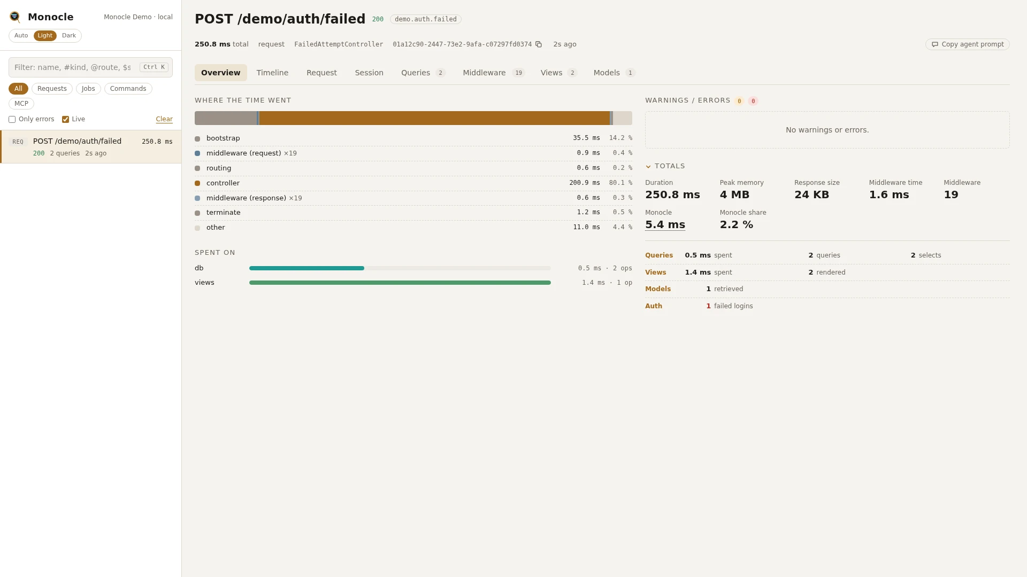Click the controller legend color dot
Image resolution: width=1027 pixels, height=577 pixels.
197,183
